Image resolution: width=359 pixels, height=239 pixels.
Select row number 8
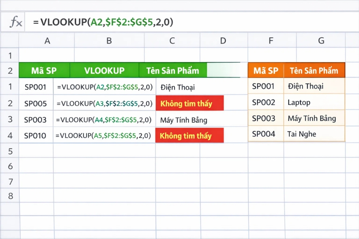(10, 196)
